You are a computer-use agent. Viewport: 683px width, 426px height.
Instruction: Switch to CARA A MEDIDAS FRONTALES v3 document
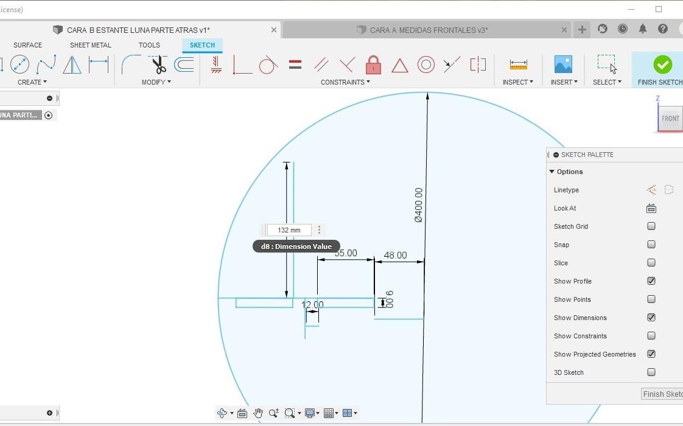[x=429, y=30]
